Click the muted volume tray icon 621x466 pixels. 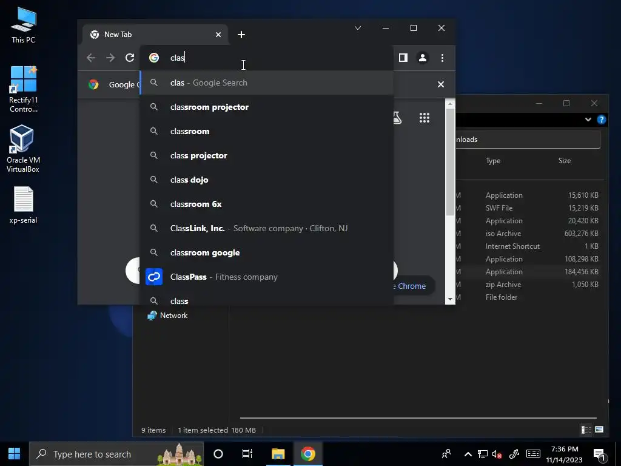tap(497, 454)
